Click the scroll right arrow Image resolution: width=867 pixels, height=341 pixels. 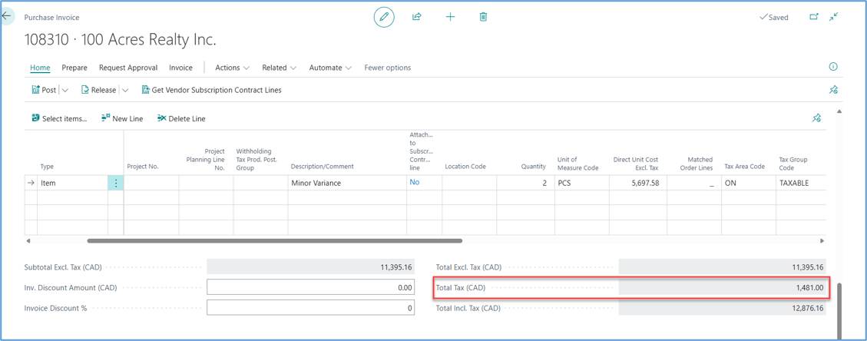[822, 241]
